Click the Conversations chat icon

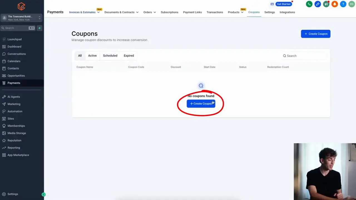tap(4, 54)
